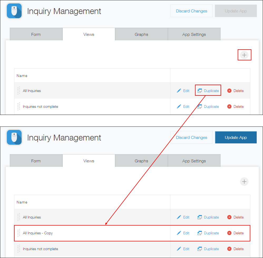Viewport: 263px width, 258px height.
Task: Click the drag handle next to All Inquiries - Copy
Action: click(x=19, y=233)
